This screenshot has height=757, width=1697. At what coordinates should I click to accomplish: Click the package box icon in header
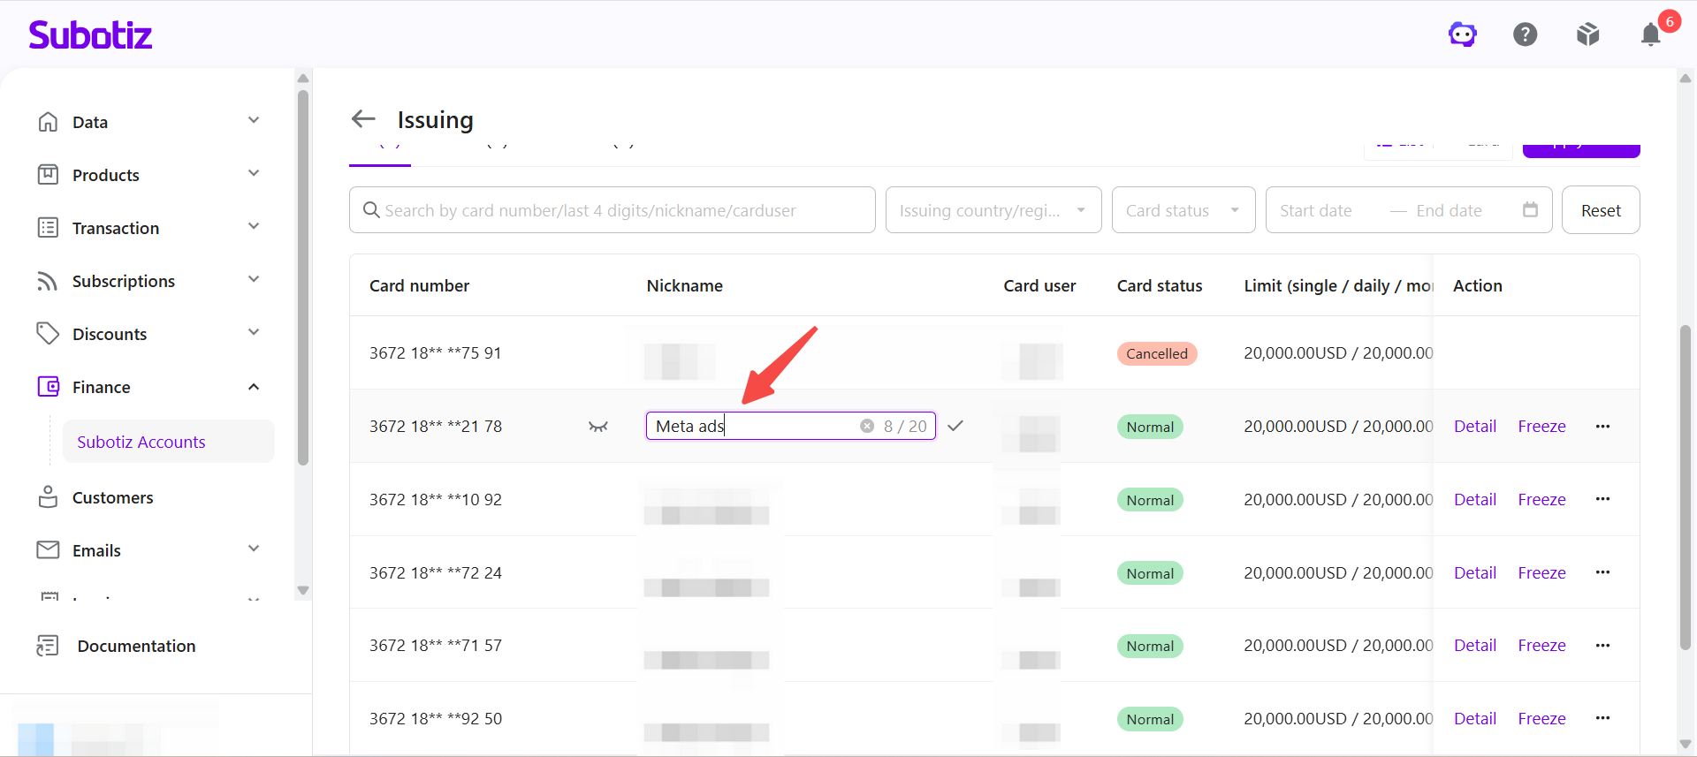click(x=1588, y=34)
